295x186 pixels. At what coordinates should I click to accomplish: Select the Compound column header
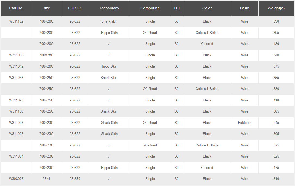click(150, 8)
